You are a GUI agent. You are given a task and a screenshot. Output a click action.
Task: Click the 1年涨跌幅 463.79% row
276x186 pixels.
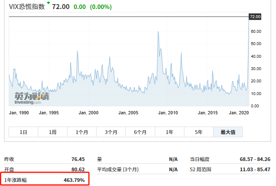(44, 180)
